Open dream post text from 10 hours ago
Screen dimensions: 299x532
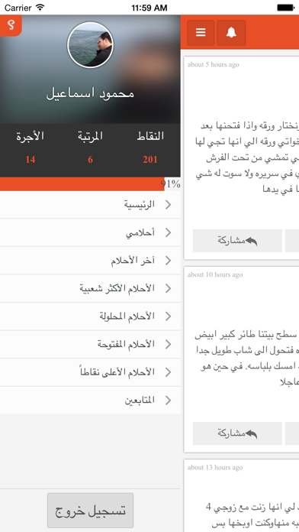pos(247,358)
